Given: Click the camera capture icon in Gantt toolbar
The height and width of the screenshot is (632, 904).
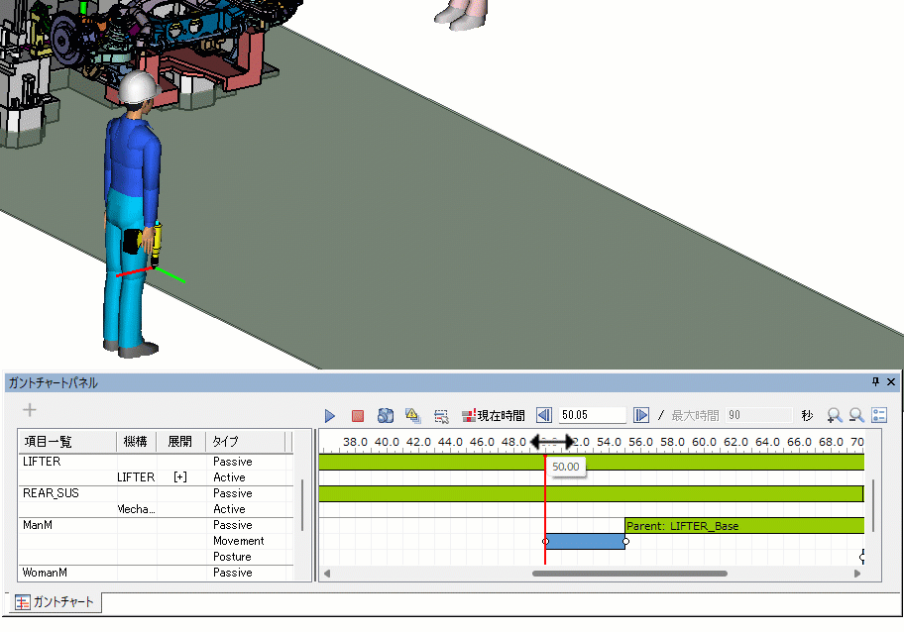Looking at the screenshot, I should coord(386,416).
